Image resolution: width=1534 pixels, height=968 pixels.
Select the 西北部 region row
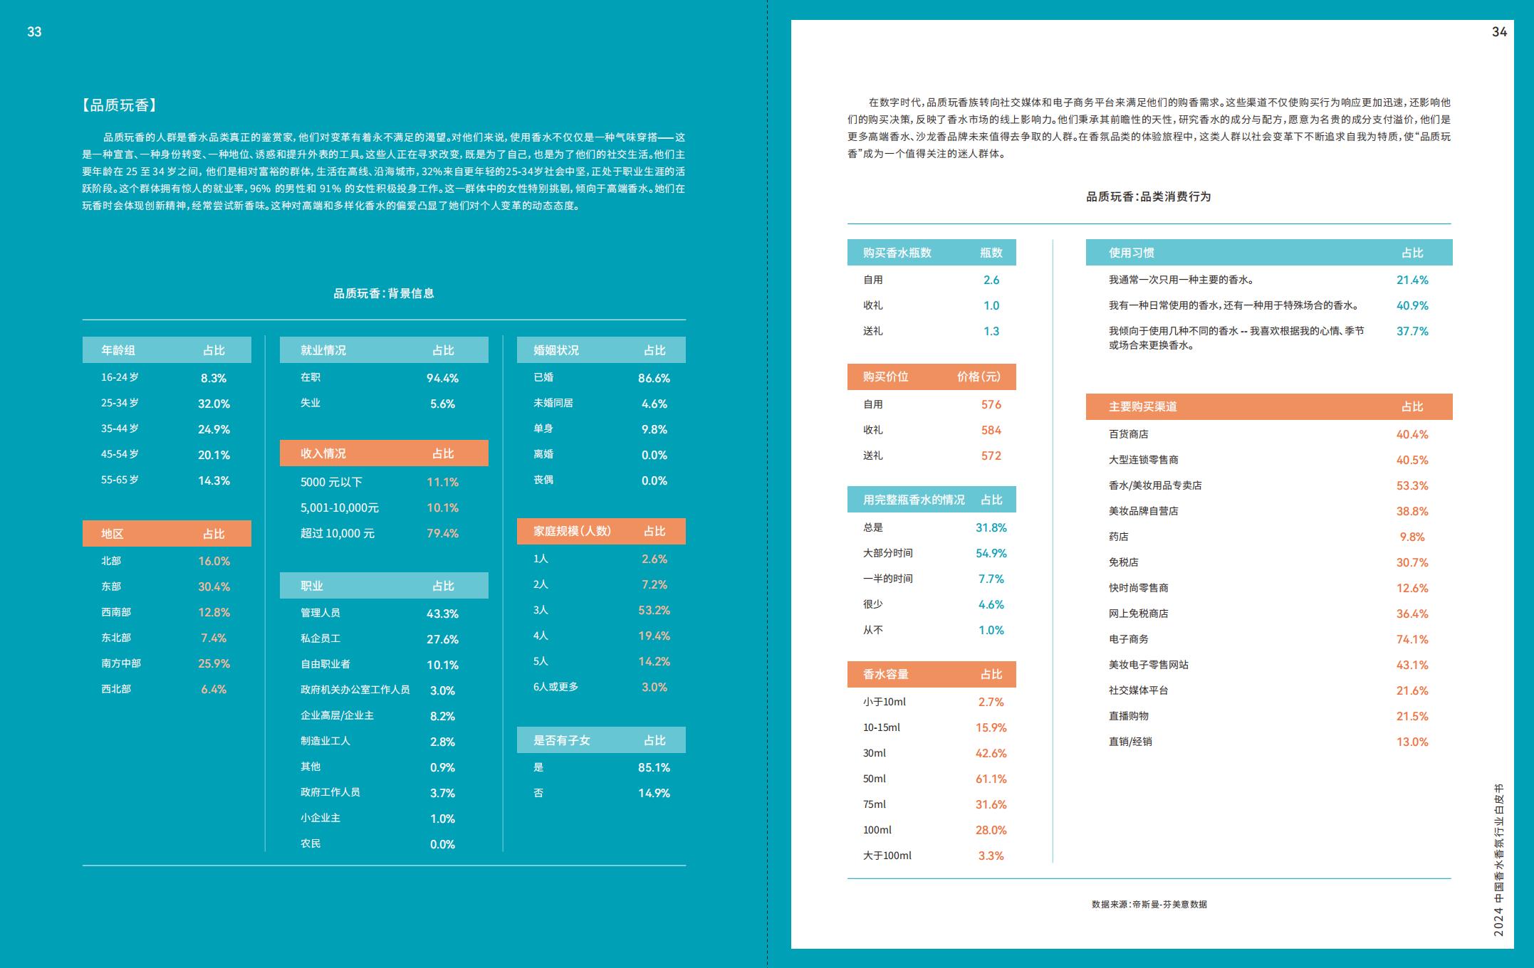coord(167,689)
